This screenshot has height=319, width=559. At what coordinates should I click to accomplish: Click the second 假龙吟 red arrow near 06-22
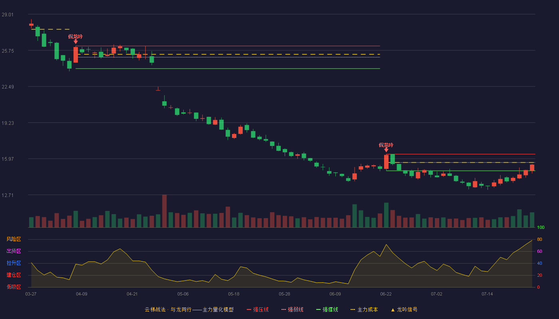click(386, 150)
